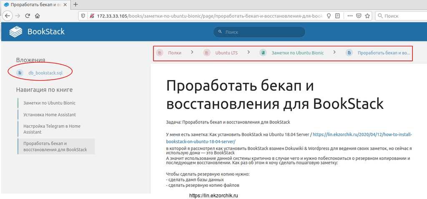This screenshot has width=427, height=199.
Task: Go to the browser home page icon
Action: pos(38,16)
